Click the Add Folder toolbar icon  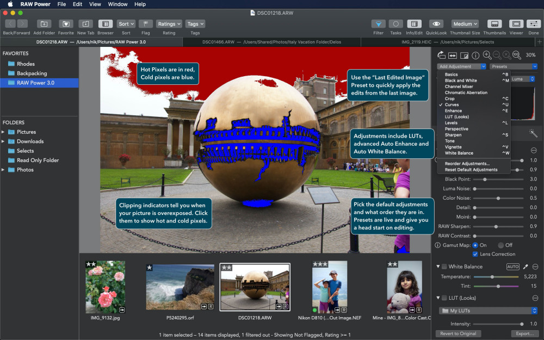[x=44, y=24]
